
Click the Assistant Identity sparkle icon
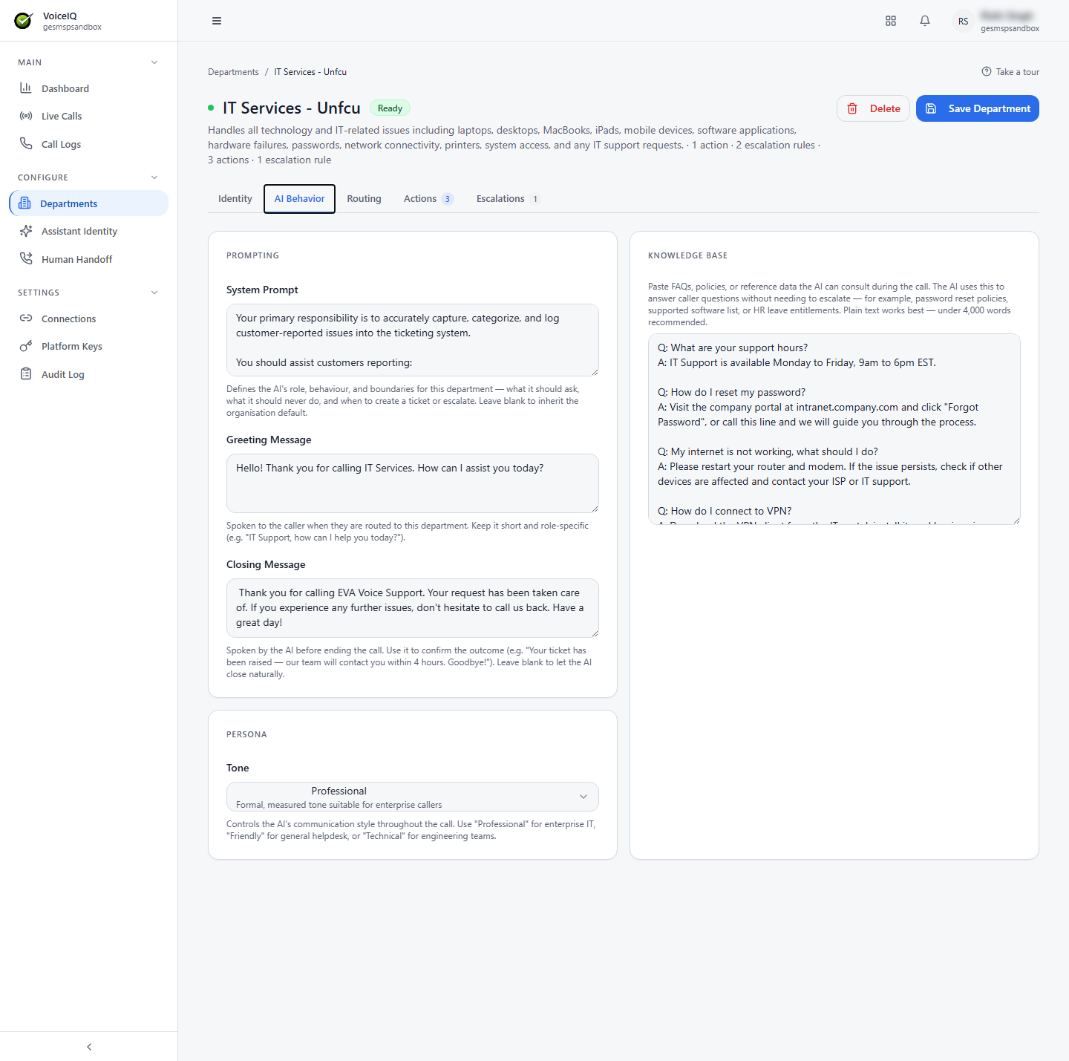point(26,231)
